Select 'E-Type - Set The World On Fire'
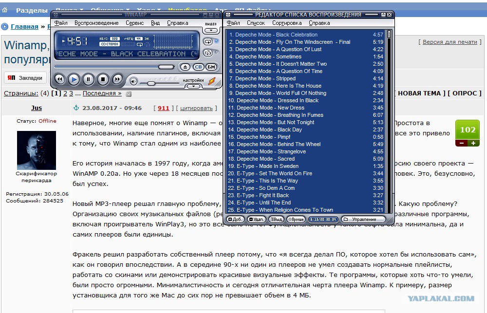The height and width of the screenshot is (313, 487). tap(306, 173)
